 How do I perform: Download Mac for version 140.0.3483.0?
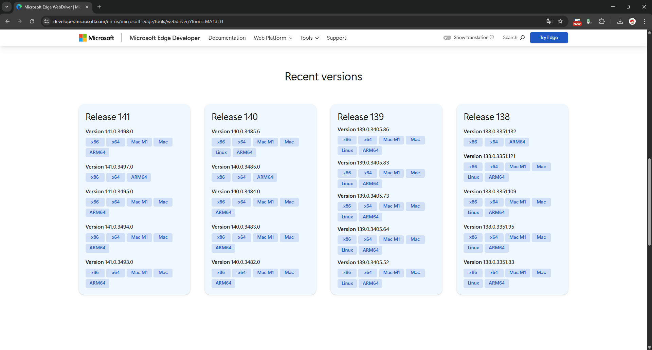click(x=289, y=237)
